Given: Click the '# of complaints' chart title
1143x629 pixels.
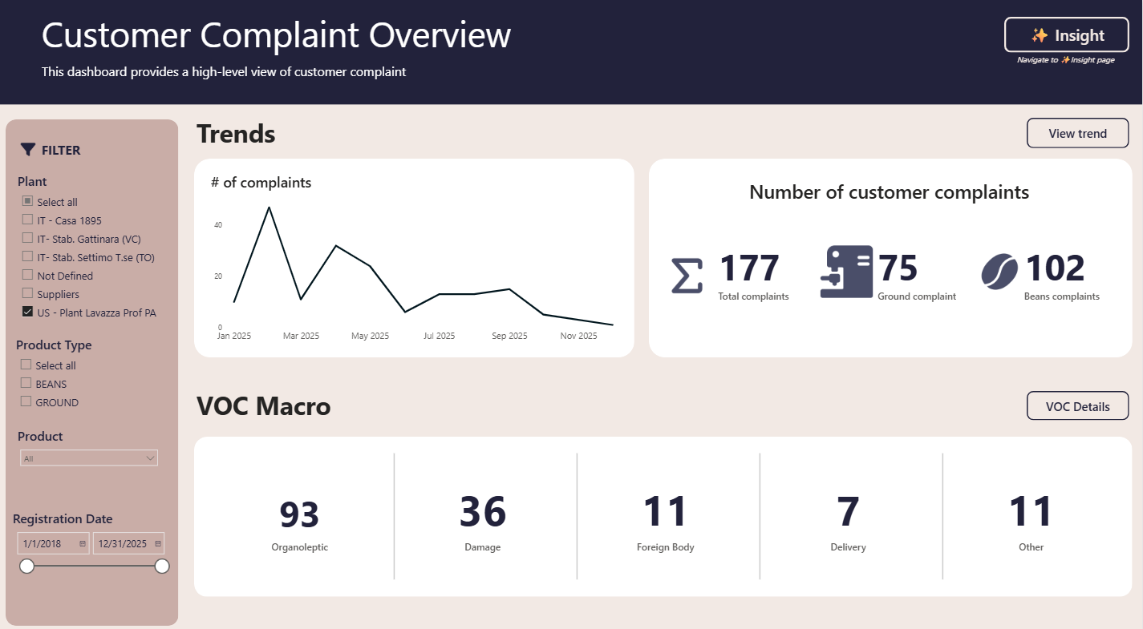Looking at the screenshot, I should (261, 183).
